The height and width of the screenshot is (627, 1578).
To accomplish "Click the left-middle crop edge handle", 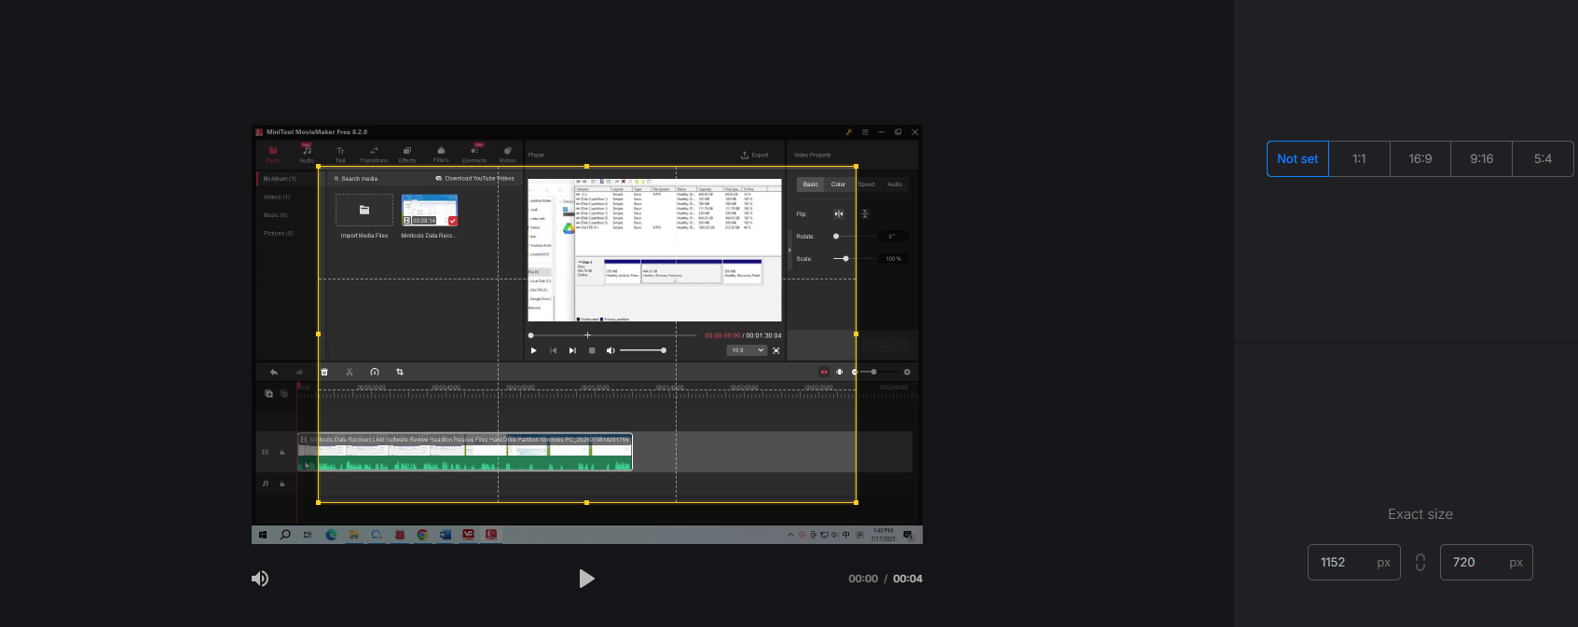I will (319, 334).
